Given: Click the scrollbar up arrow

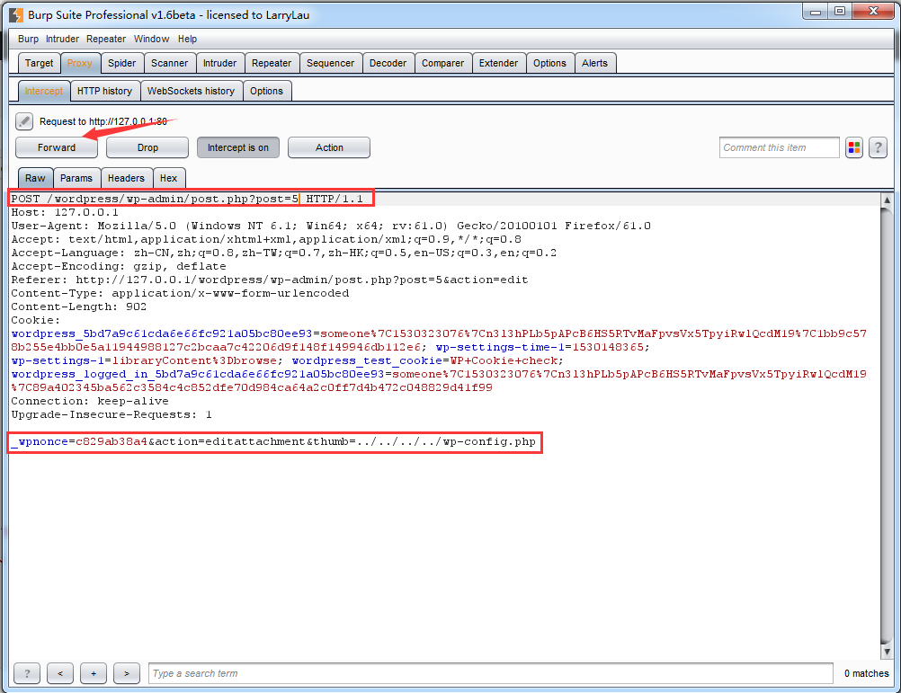Looking at the screenshot, I should (887, 200).
